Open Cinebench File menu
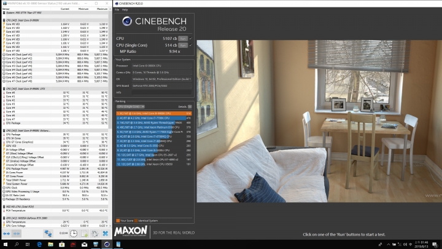The height and width of the screenshot is (249, 442). pyautogui.click(x=117, y=10)
